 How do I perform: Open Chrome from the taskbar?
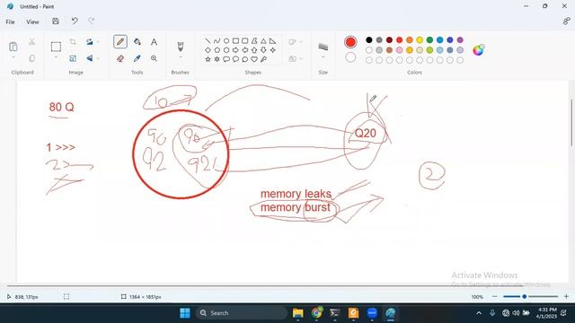316,313
